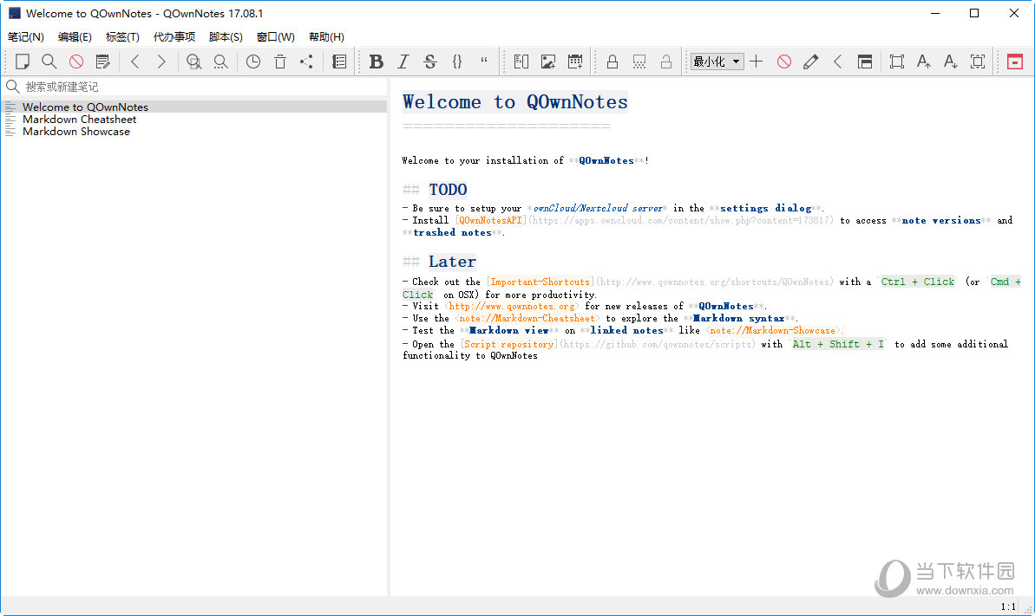
Task: Show note versions with the clock icon
Action: (x=252, y=62)
